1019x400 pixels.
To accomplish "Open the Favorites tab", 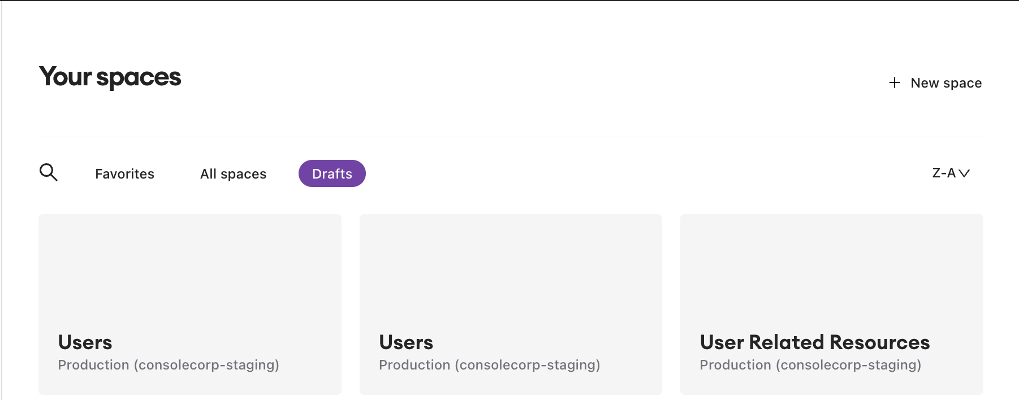I will pyautogui.click(x=124, y=174).
